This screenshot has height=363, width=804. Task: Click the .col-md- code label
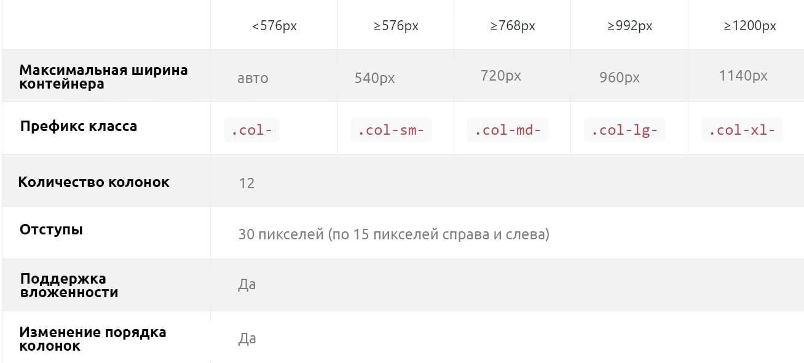coord(508,130)
